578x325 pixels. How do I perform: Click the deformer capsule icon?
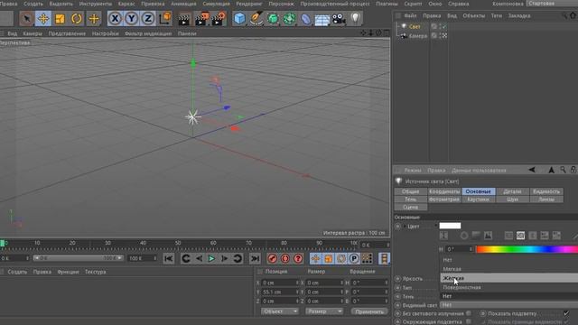[x=305, y=18]
